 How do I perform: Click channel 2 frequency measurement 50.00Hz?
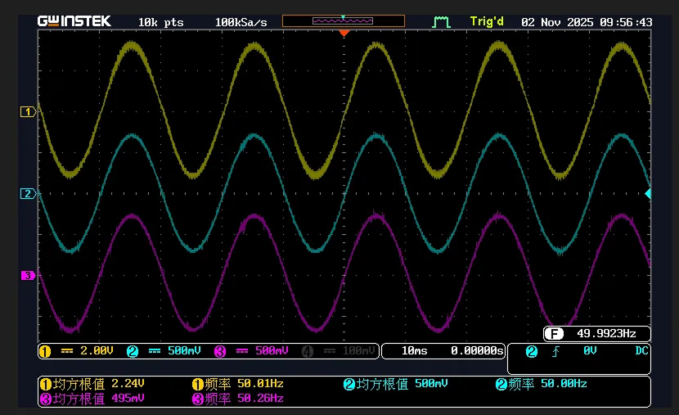(542, 384)
